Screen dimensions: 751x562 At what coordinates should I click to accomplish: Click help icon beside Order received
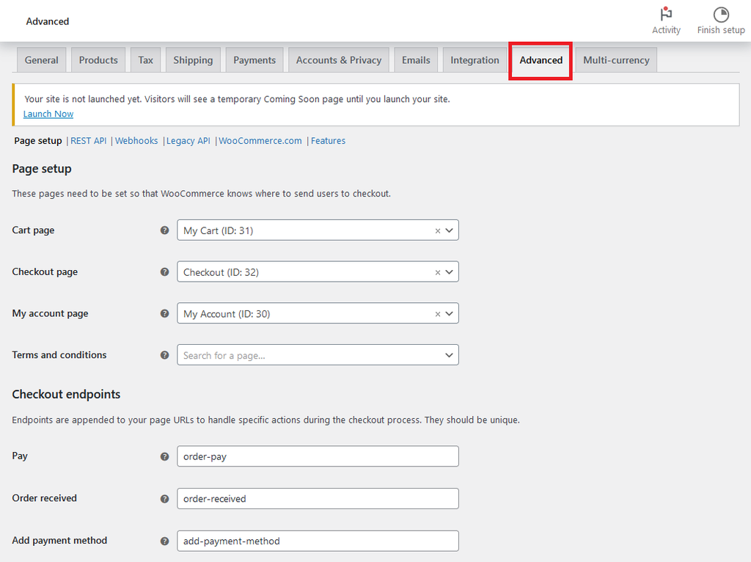coord(164,499)
